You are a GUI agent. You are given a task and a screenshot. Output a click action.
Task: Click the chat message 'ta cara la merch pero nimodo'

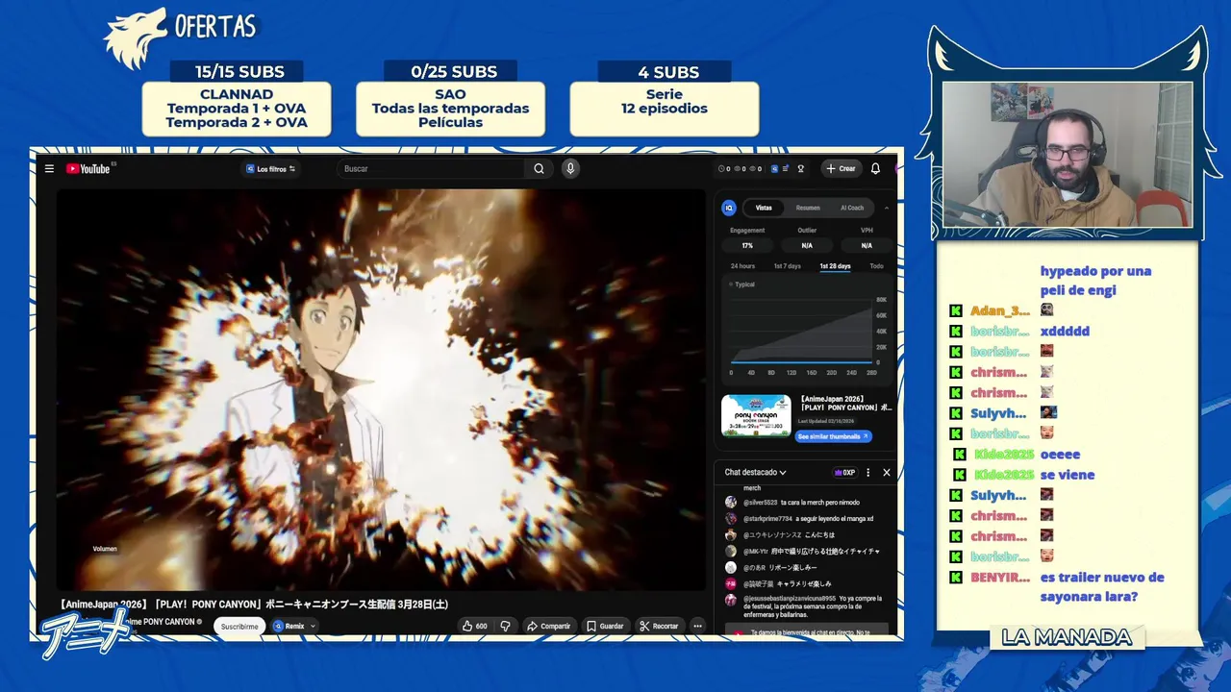(820, 503)
